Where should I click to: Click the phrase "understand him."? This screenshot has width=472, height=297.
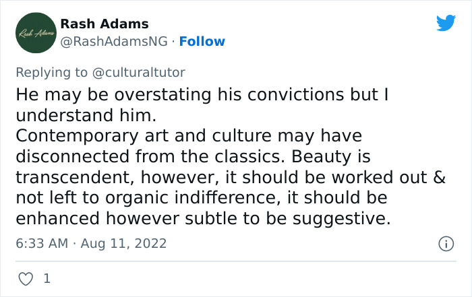(86, 115)
